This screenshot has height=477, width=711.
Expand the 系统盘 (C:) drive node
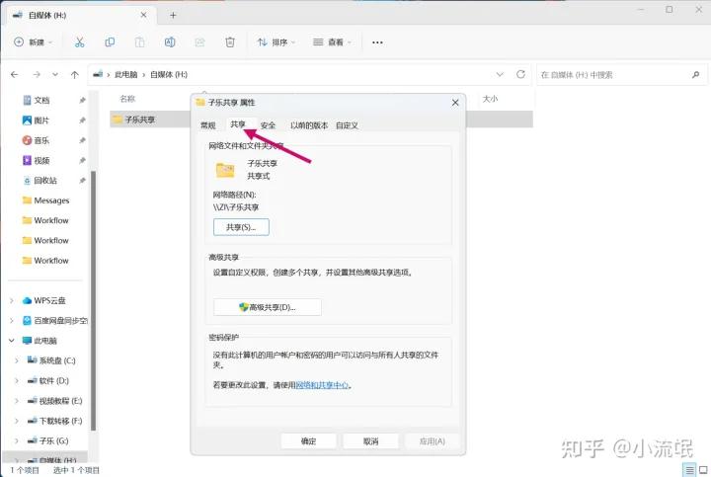click(x=17, y=360)
